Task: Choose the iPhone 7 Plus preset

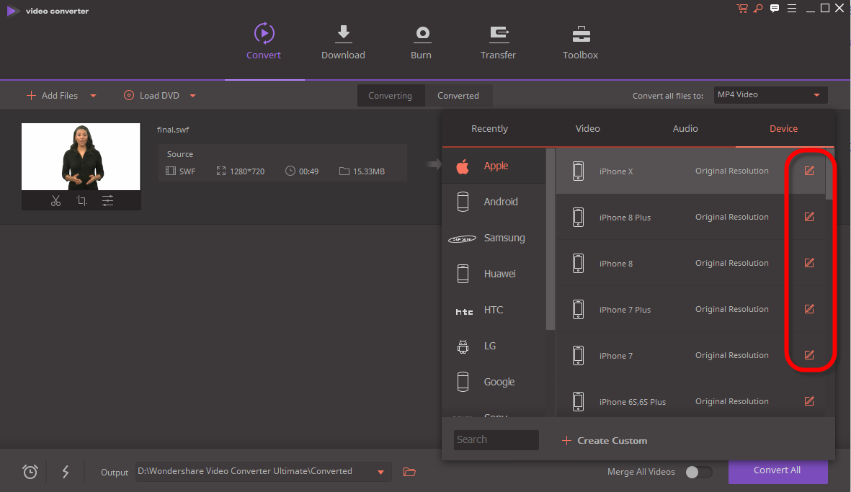Action: 690,309
